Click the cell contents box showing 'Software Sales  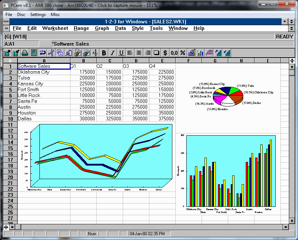coord(173,44)
